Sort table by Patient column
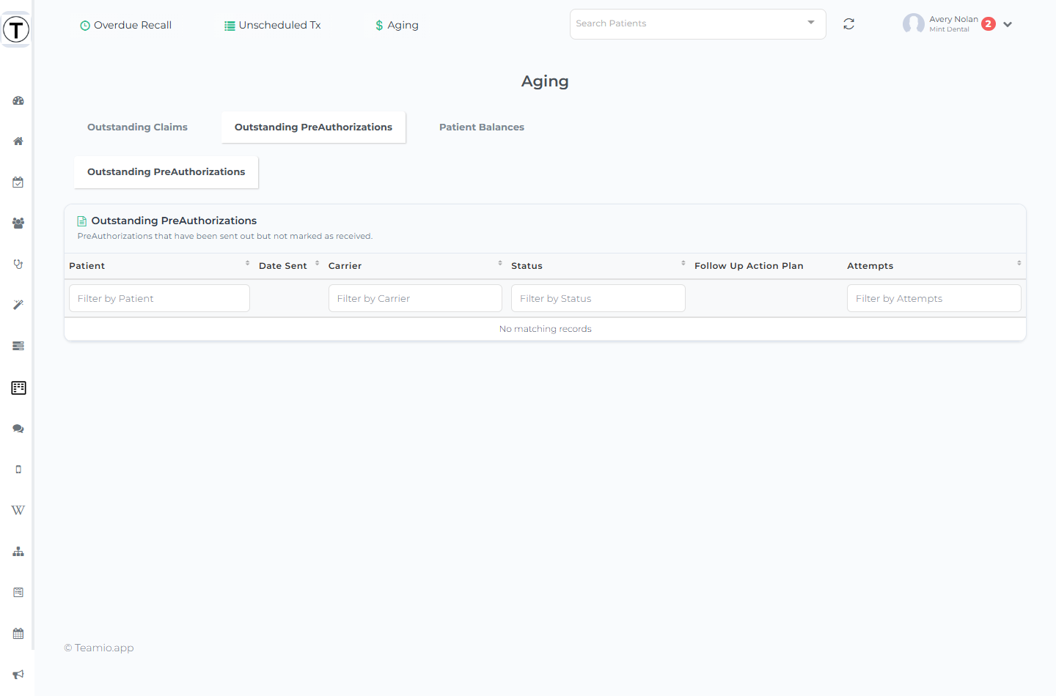 pos(159,266)
